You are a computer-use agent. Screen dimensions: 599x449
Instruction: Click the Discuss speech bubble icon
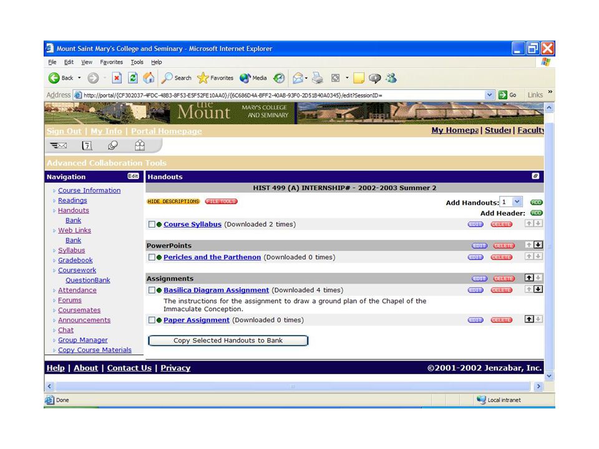pyautogui.click(x=375, y=78)
